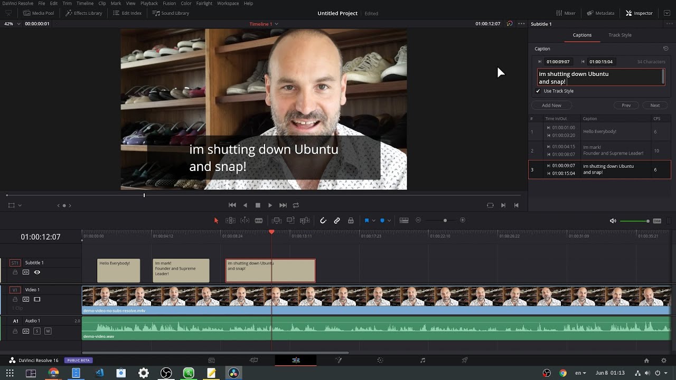The image size is (676, 380).
Task: Click the Prev caption button
Action: click(626, 106)
